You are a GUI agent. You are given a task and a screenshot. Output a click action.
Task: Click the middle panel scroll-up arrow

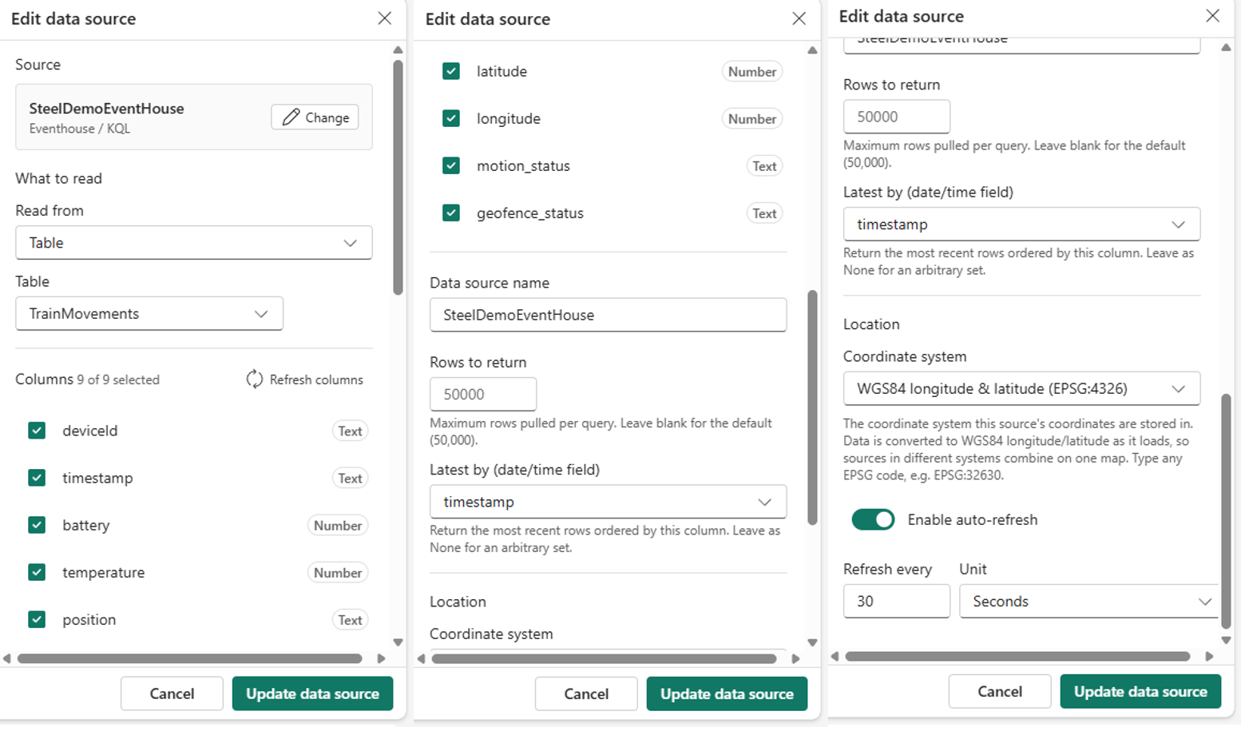(812, 50)
